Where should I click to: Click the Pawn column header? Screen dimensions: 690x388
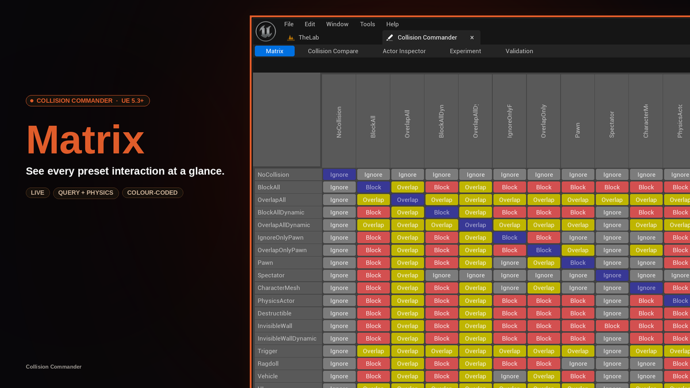click(578, 120)
